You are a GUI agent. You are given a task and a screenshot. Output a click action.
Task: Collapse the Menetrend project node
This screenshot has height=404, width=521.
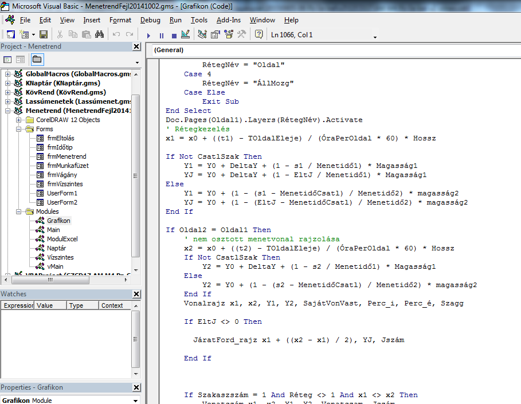coord(7,111)
